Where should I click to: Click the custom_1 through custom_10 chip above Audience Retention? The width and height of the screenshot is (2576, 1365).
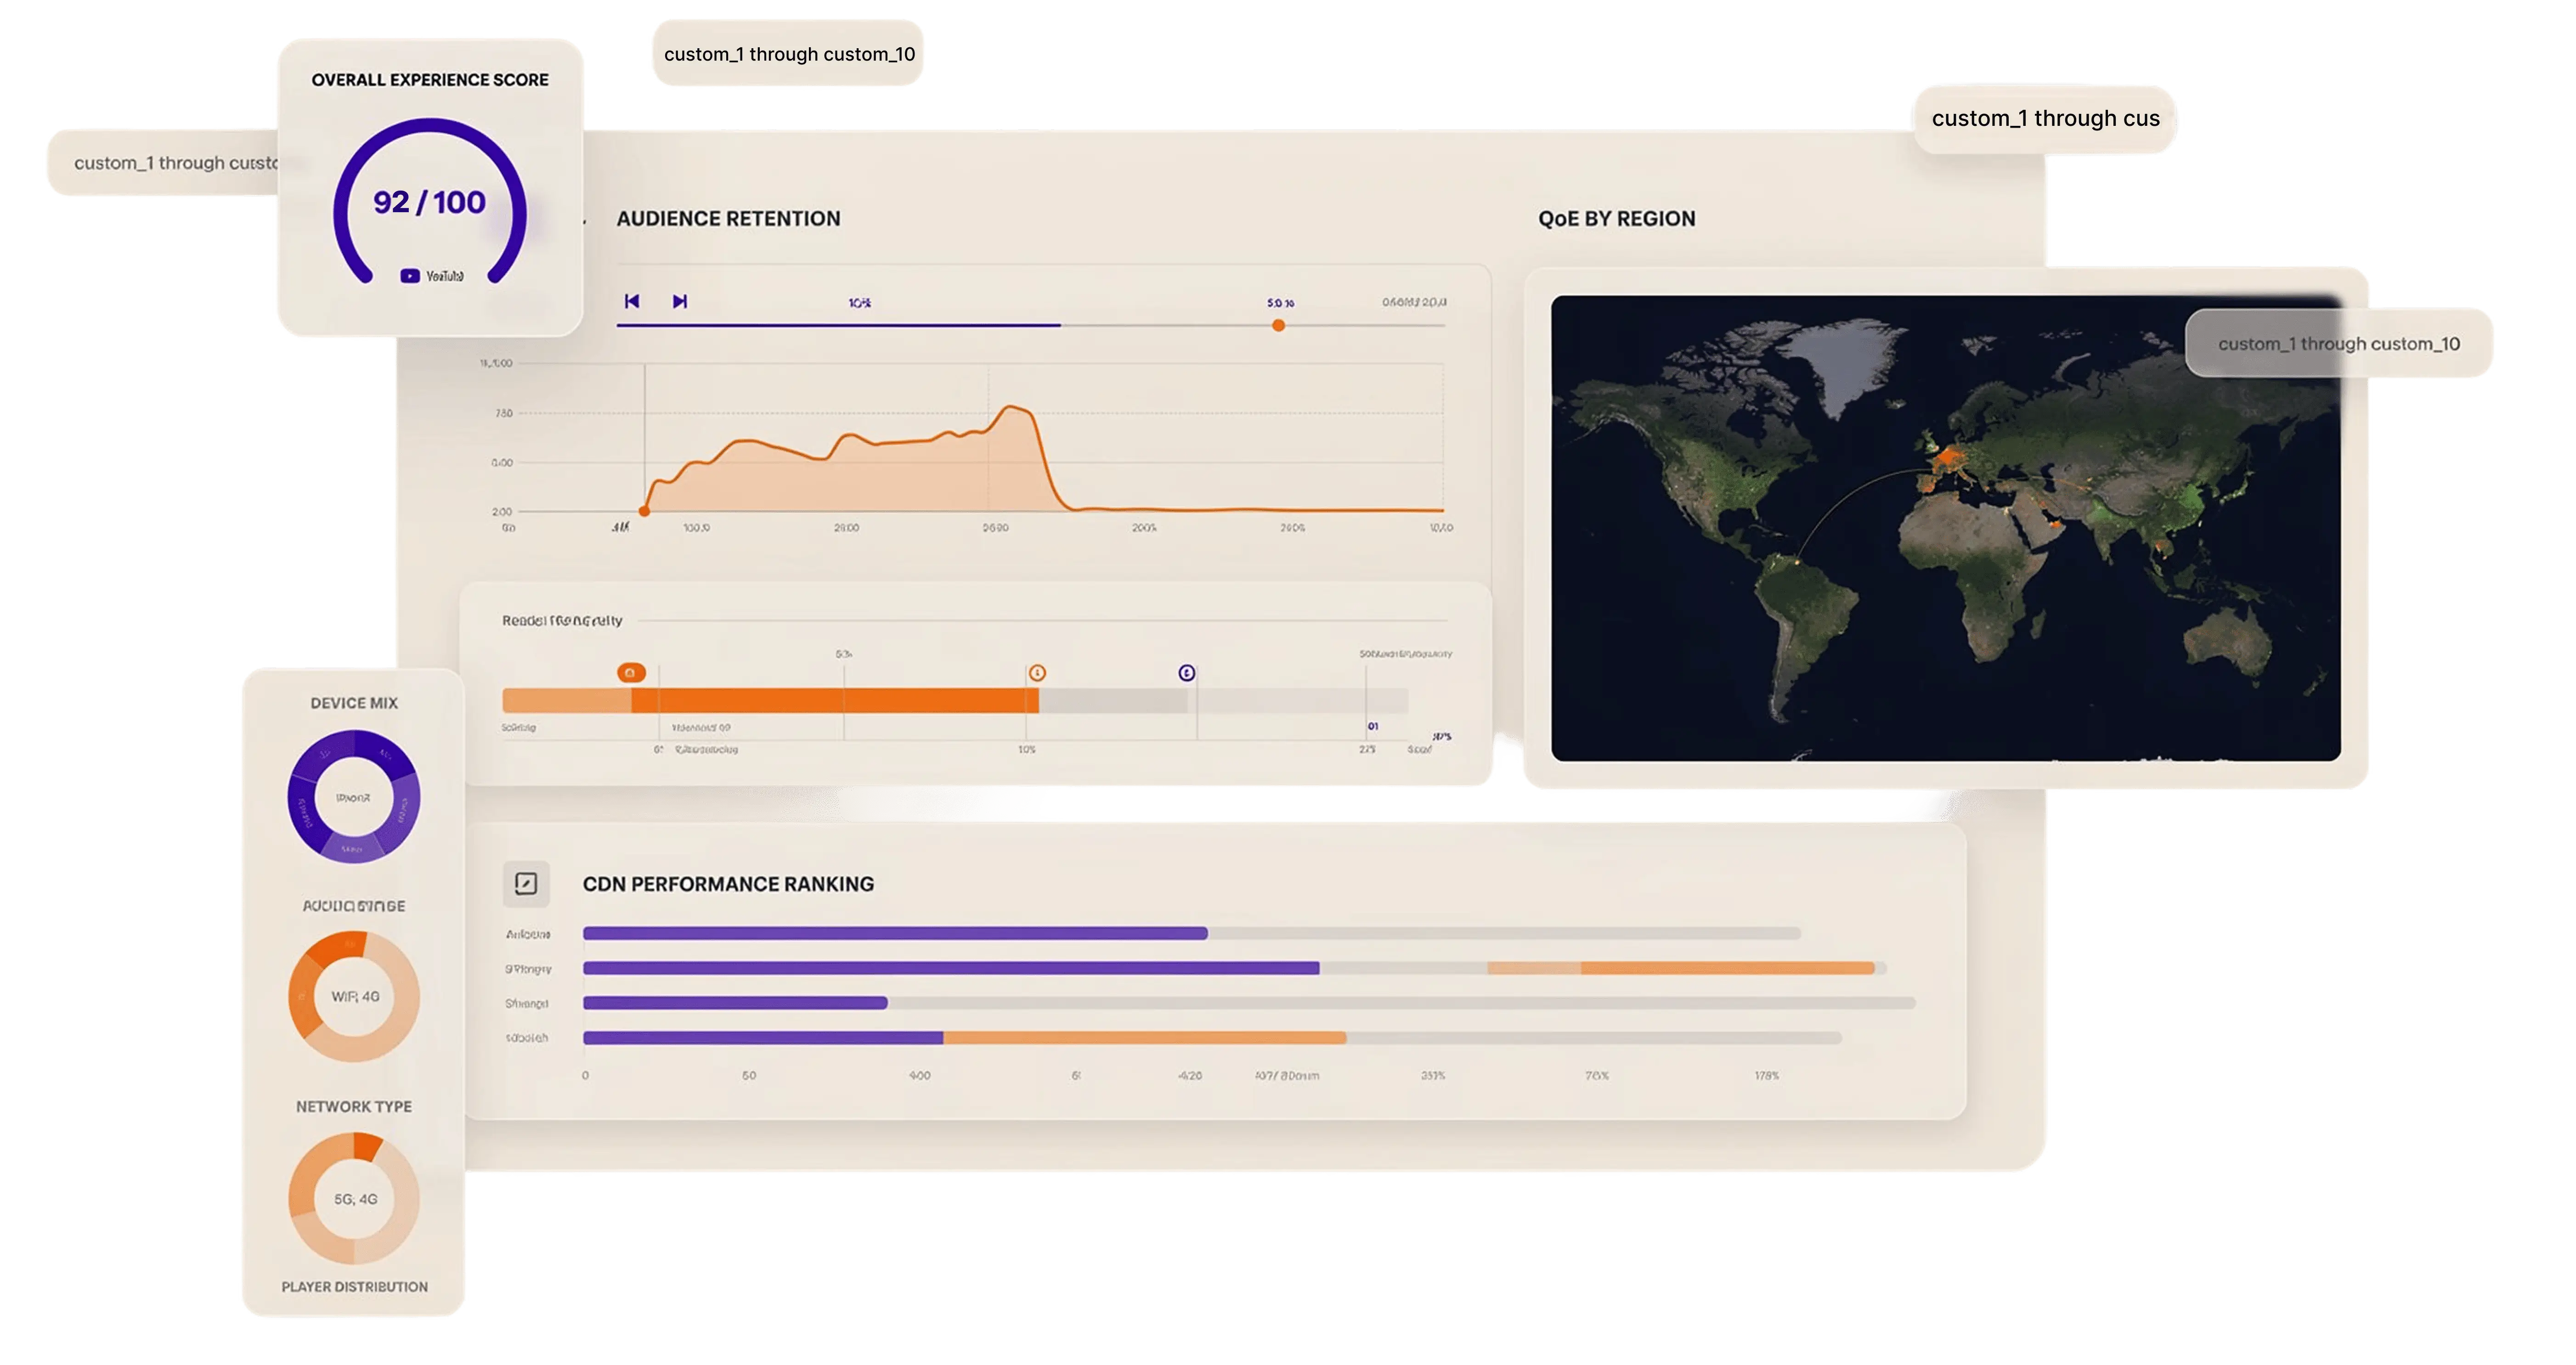[x=788, y=53]
